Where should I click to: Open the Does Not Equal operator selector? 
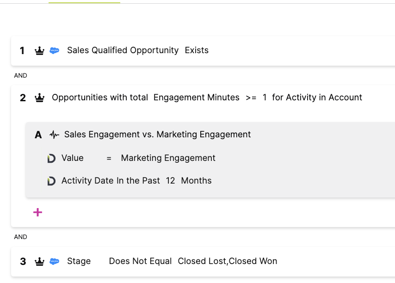pyautogui.click(x=140, y=261)
